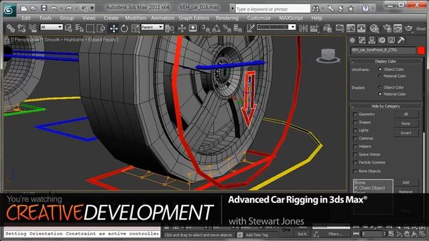
Task: Open the Graph Editors menu
Action: [194, 18]
